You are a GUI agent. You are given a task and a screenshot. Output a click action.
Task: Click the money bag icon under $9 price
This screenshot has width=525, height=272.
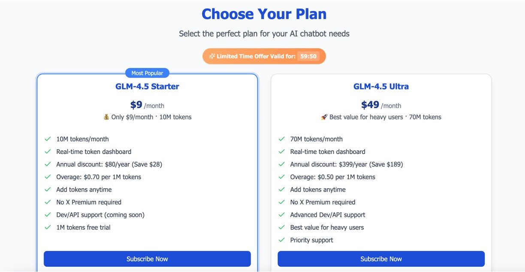(106, 117)
